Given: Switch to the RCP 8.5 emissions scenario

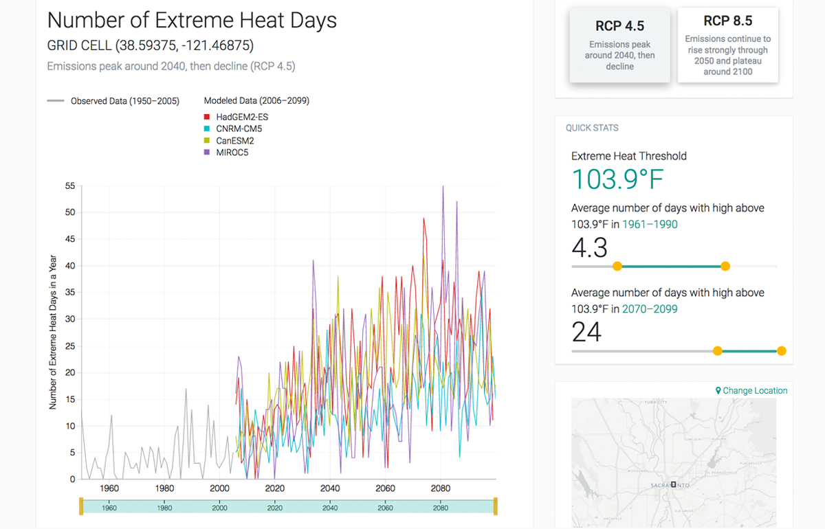Looking at the screenshot, I should (727, 46).
